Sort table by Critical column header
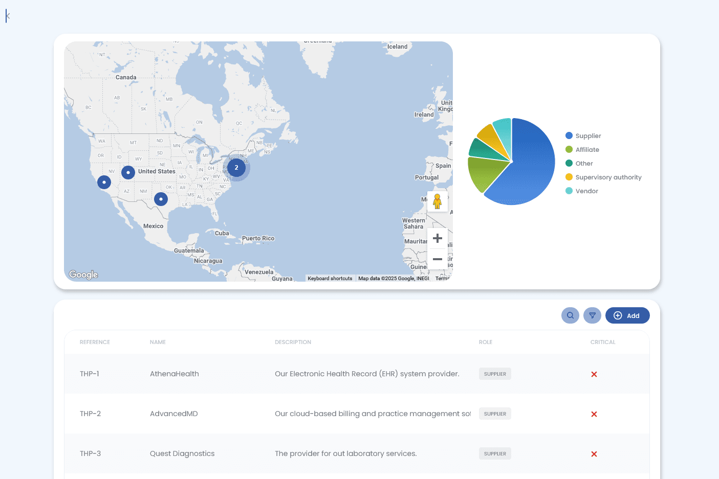 (602, 342)
